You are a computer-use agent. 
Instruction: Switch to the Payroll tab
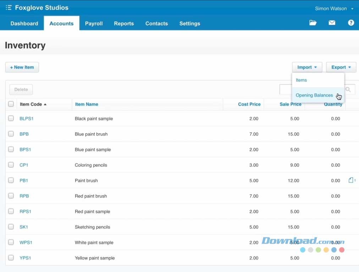94,23
